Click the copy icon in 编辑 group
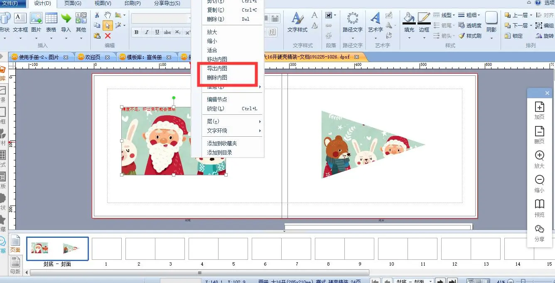The width and height of the screenshot is (555, 283). 97,26
